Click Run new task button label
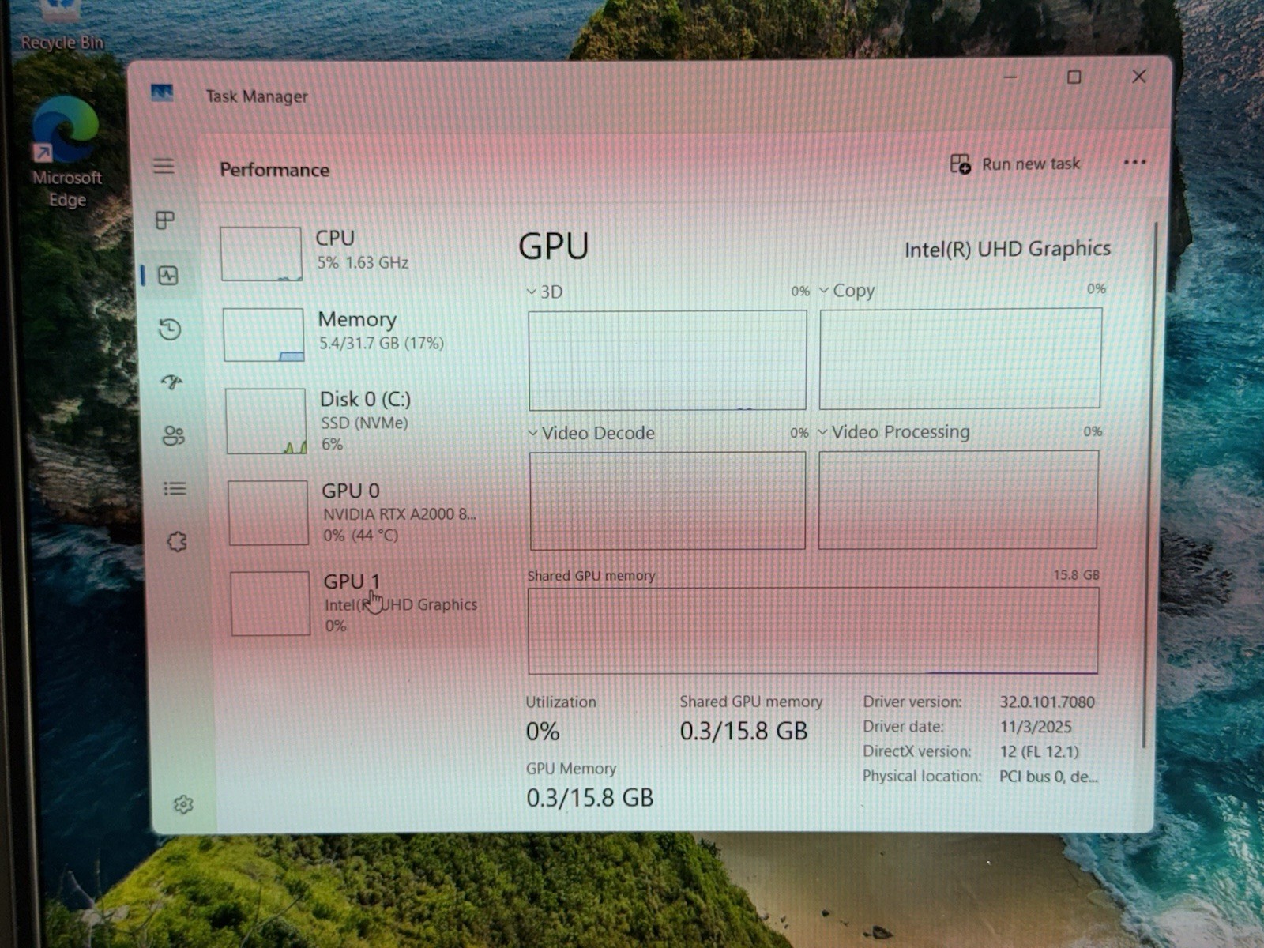Image resolution: width=1264 pixels, height=948 pixels. pos(1031,164)
